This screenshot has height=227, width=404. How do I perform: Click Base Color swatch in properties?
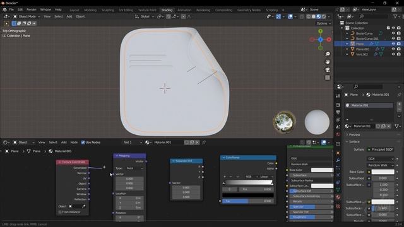pyautogui.click(x=383, y=172)
